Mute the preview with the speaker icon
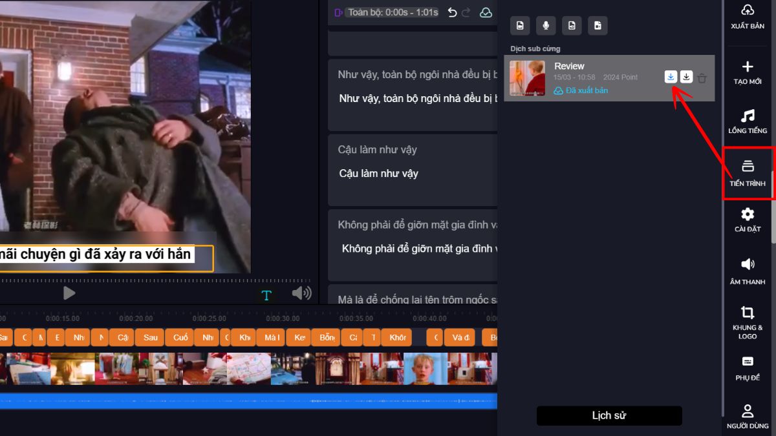The image size is (776, 436). pyautogui.click(x=301, y=293)
